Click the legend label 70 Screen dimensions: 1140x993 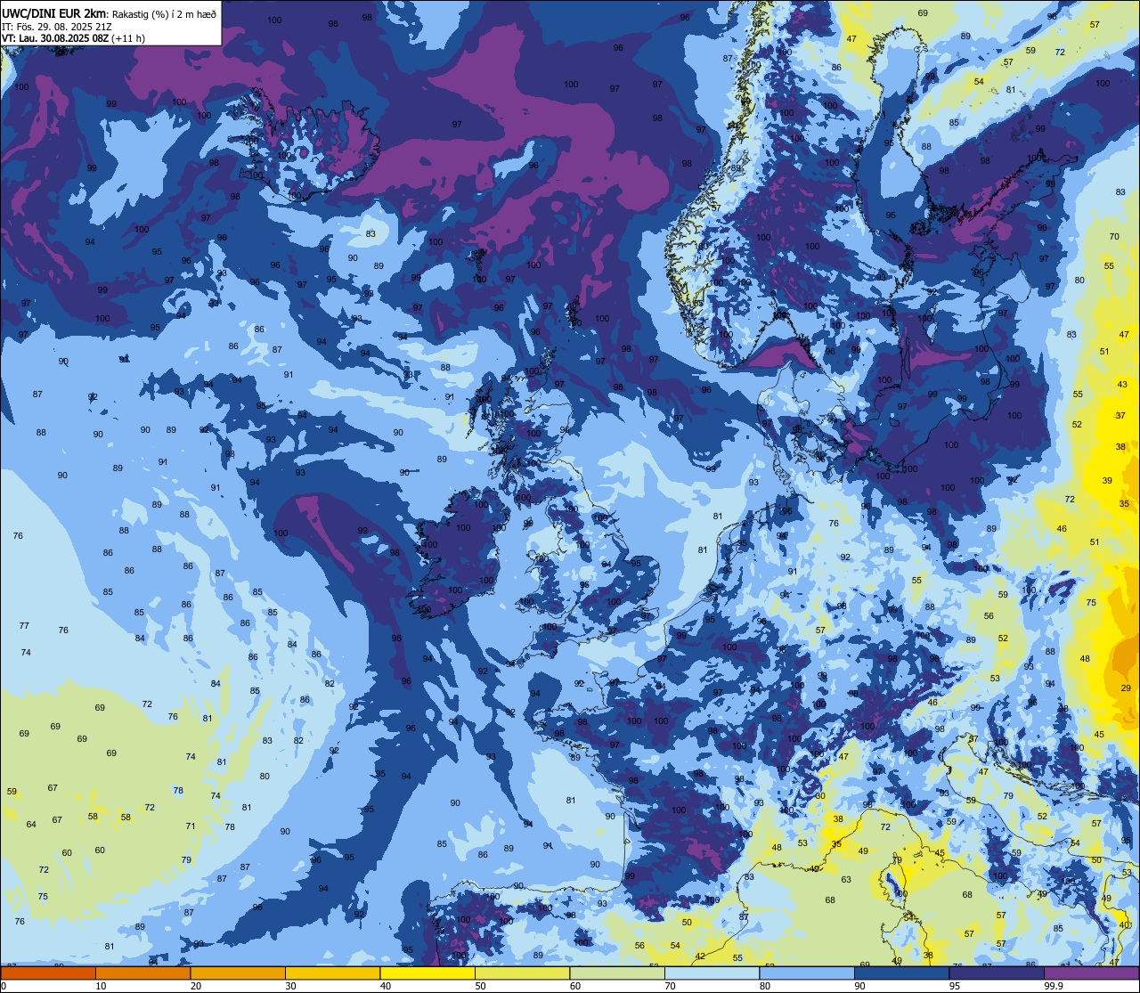pyautogui.click(x=670, y=986)
